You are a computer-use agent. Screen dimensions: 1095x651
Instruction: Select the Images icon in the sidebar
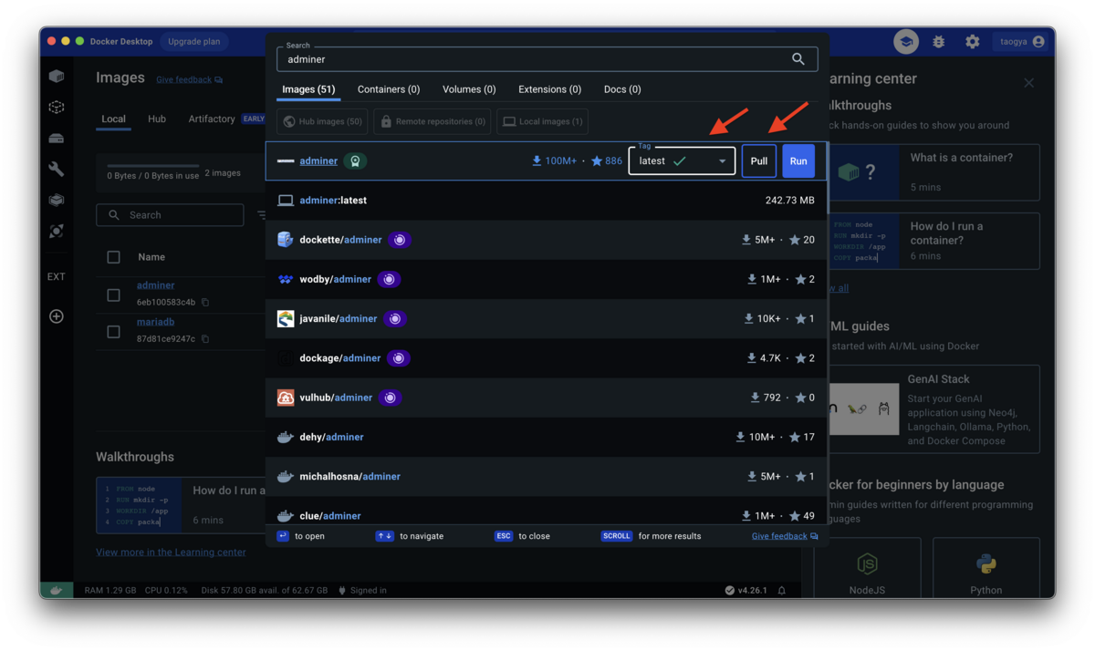(x=56, y=107)
